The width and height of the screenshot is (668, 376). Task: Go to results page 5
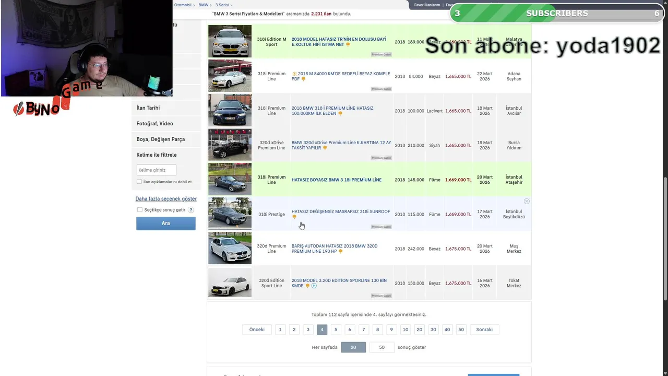[336, 330]
